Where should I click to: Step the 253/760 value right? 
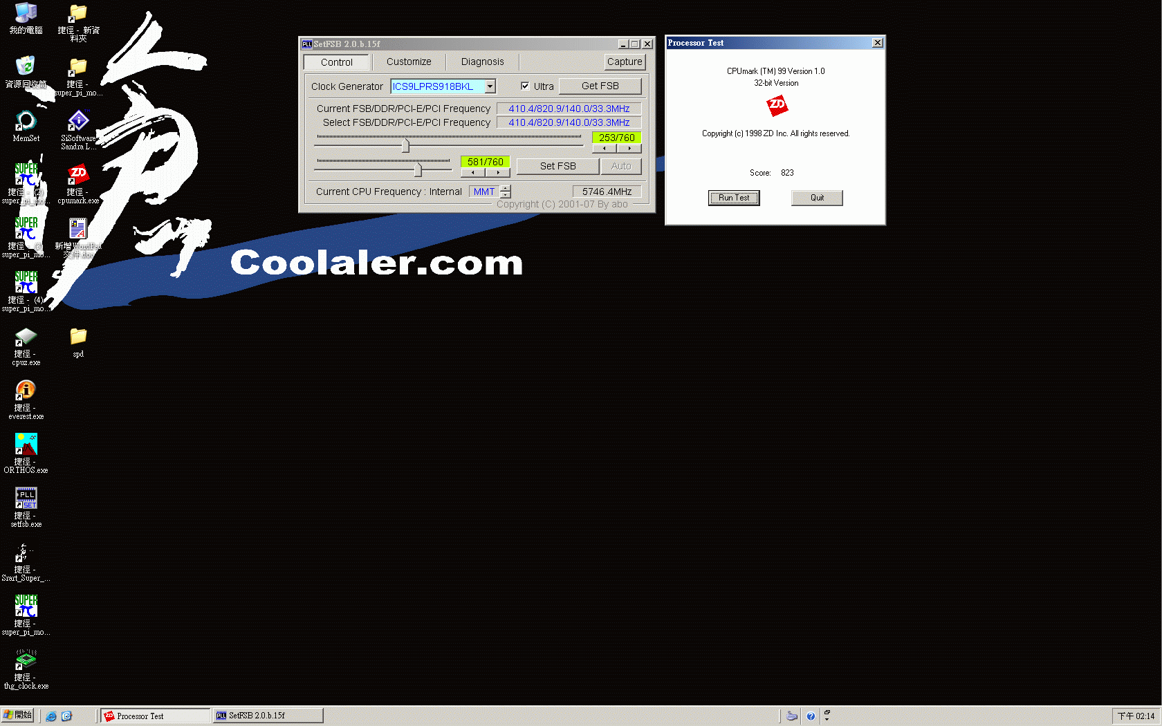pos(629,149)
